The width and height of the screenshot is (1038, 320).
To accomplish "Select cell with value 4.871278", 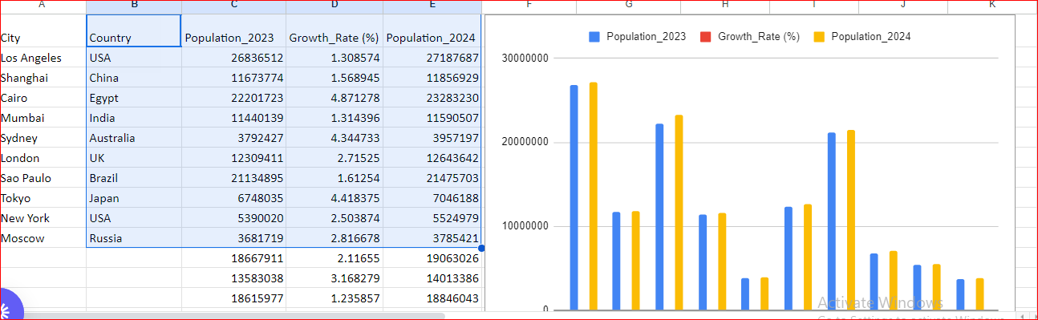I will point(335,98).
